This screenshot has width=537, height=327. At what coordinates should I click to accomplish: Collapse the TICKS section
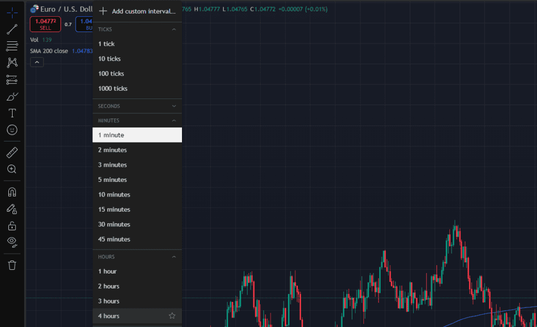(174, 29)
